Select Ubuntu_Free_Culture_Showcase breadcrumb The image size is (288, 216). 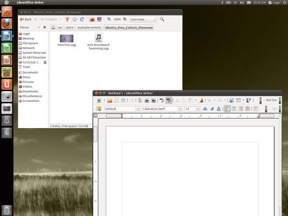(x=129, y=27)
